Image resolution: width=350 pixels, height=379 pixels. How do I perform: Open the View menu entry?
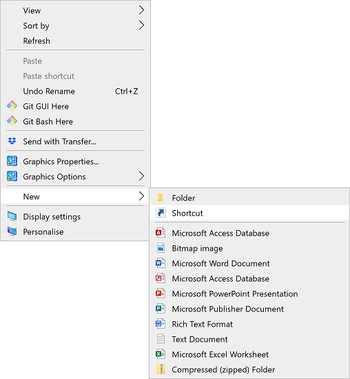[x=75, y=10]
